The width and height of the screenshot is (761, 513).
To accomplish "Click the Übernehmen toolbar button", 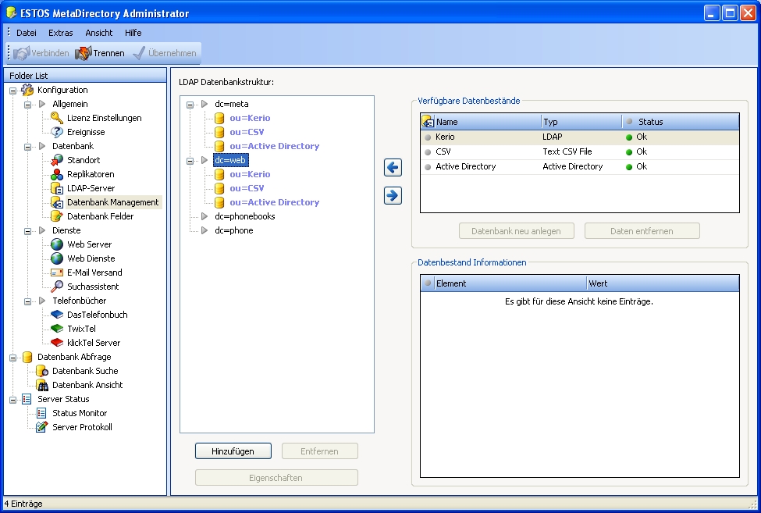I will [x=165, y=53].
